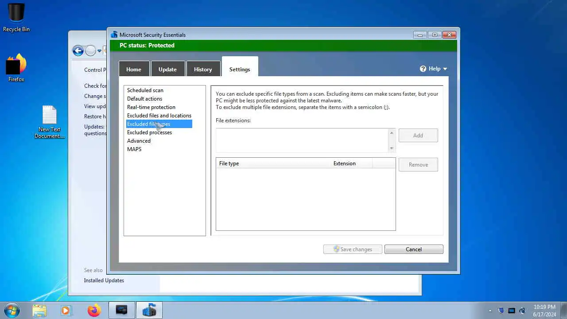
Task: Switch to the Home tab
Action: coord(134,69)
